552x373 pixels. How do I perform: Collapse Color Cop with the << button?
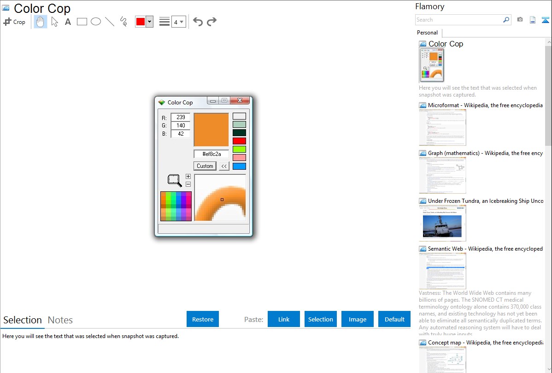(224, 166)
